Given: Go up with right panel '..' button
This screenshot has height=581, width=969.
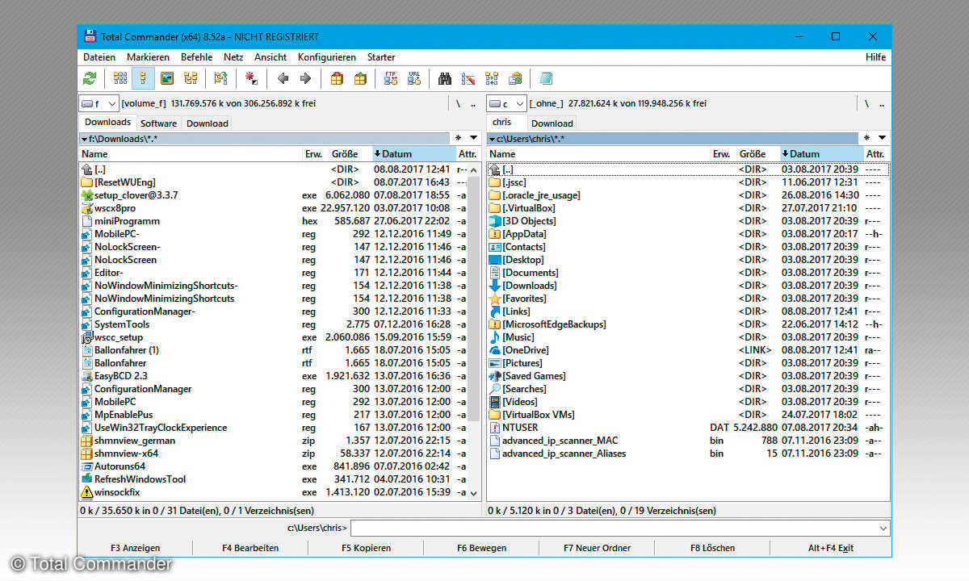Looking at the screenshot, I should pos(881,103).
